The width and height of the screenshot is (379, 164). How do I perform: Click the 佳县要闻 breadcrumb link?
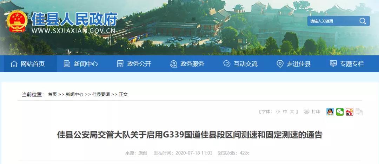point(101,94)
